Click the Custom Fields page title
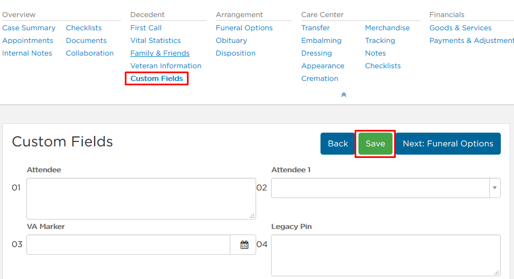514x279 pixels. (62, 142)
